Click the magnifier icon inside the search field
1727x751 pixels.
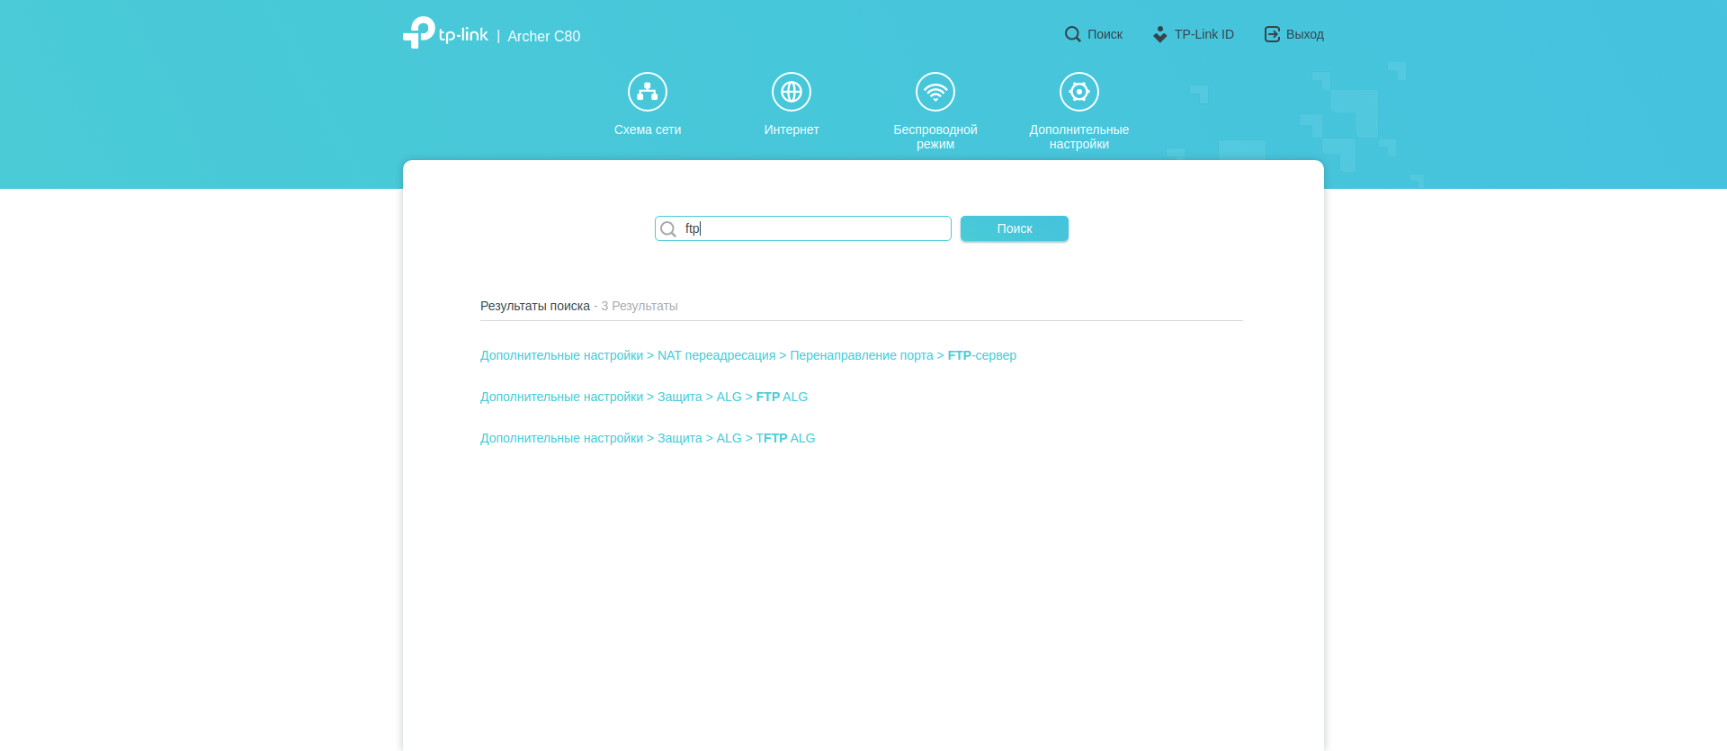tap(668, 229)
